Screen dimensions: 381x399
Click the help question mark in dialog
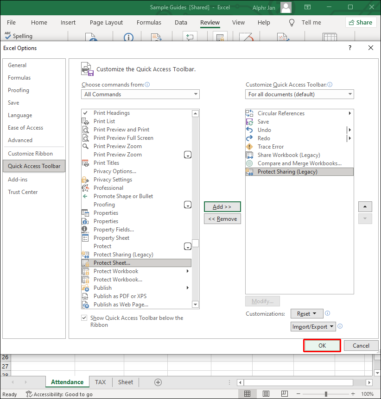point(350,48)
